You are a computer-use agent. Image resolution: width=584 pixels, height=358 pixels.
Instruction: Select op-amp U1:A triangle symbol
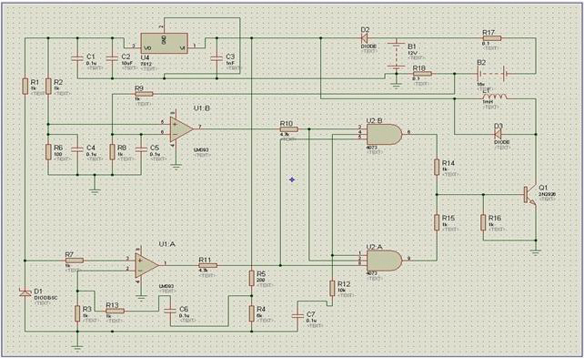[146, 265]
